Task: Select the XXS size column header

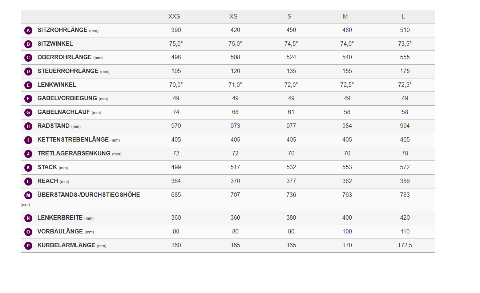Action: pos(174,17)
